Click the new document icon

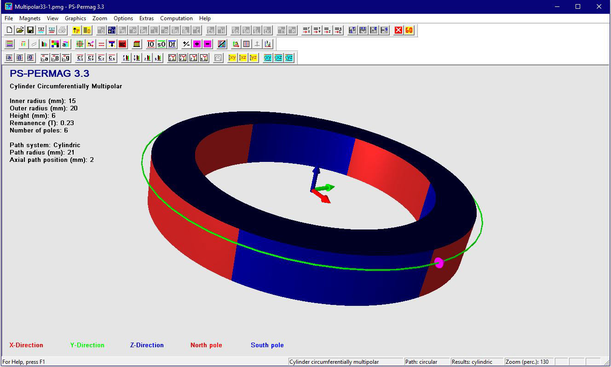click(x=9, y=30)
